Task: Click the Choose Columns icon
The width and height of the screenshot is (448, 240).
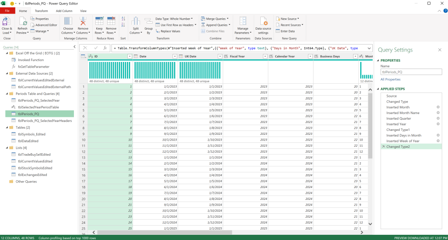Action: click(68, 21)
